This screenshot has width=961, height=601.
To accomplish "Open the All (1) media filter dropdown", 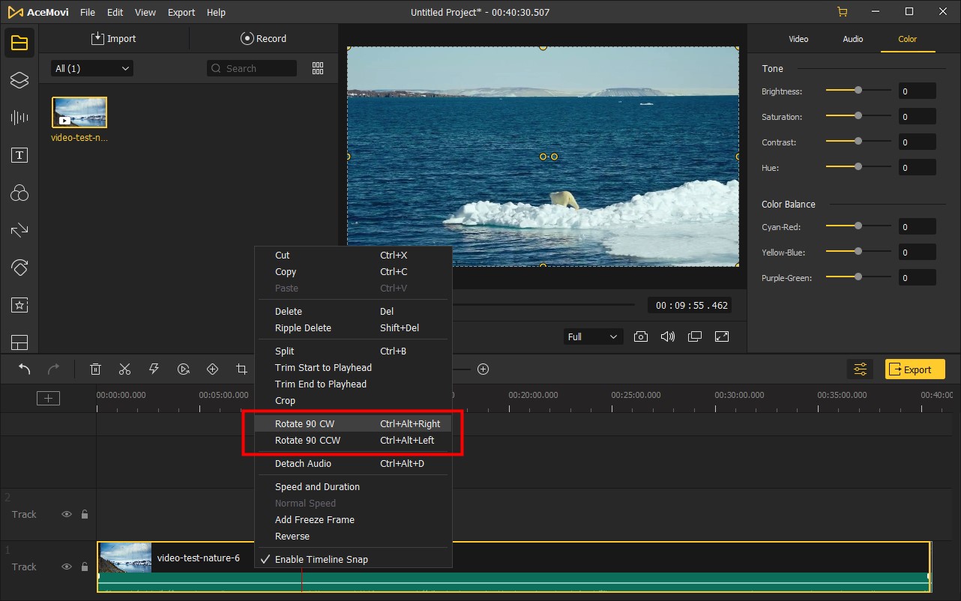I will coord(91,68).
